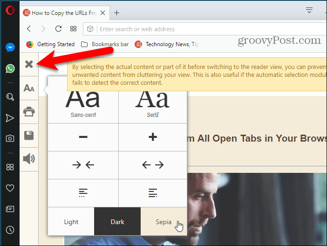Go back to the previous page
This screenshot has height=246, width=327.
click(x=29, y=28)
